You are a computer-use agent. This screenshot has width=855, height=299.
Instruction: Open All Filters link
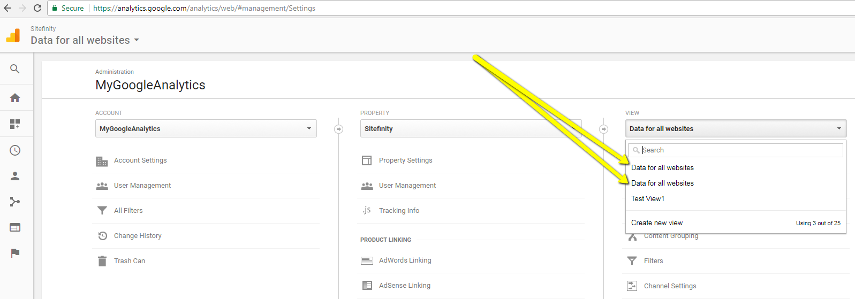(x=128, y=211)
